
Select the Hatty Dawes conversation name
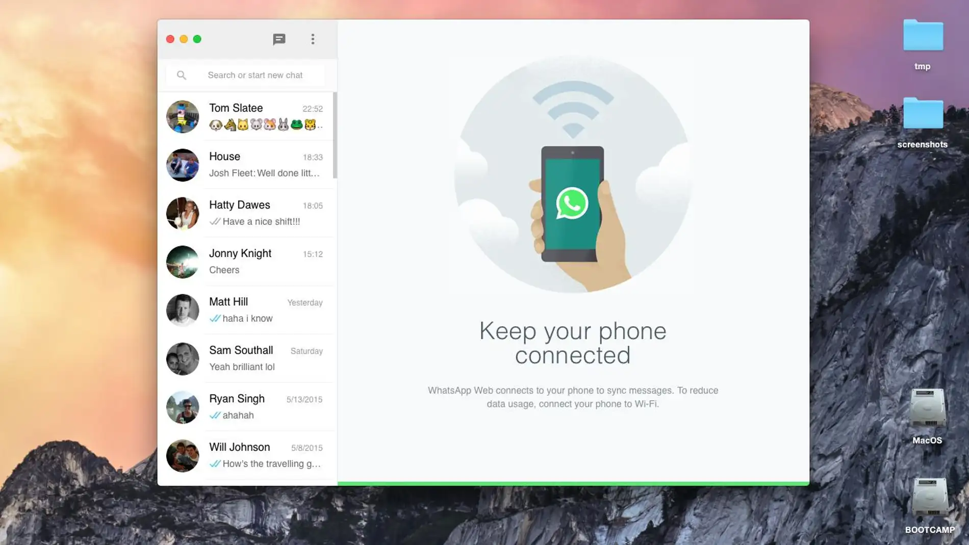239,205
